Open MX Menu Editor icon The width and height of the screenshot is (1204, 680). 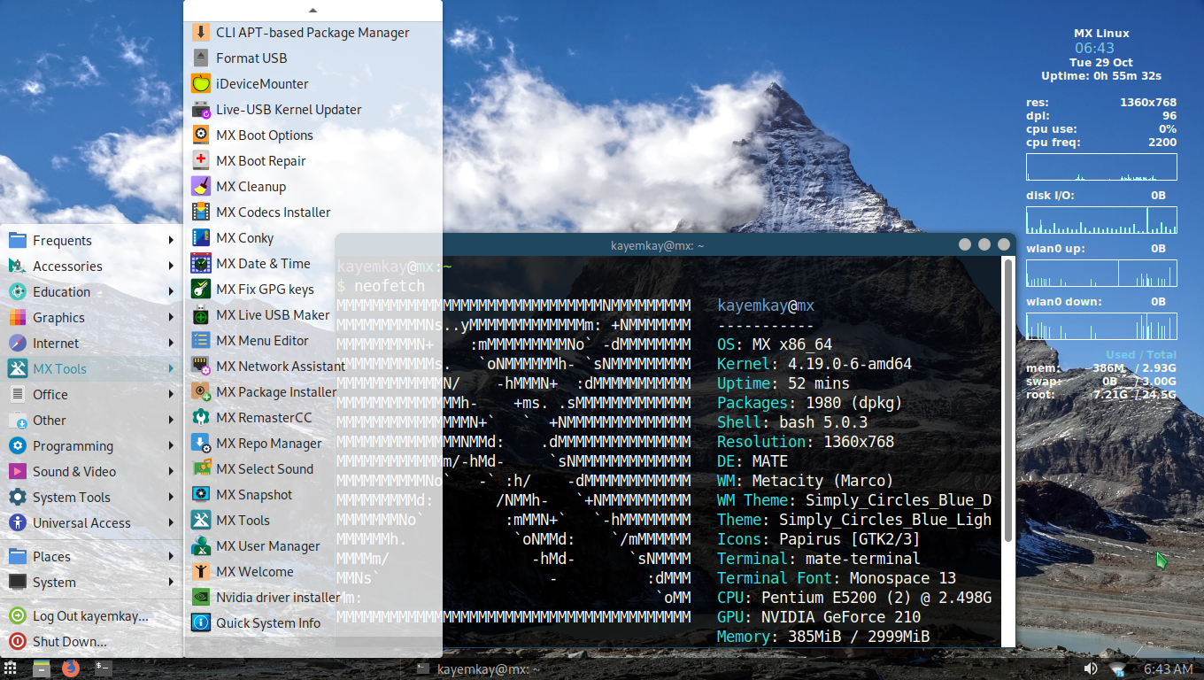[x=201, y=341]
